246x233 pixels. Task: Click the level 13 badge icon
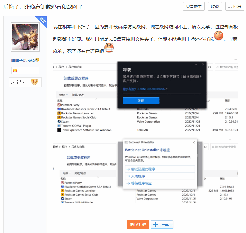coord(35,82)
